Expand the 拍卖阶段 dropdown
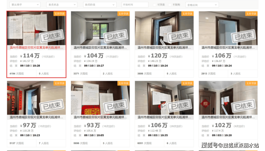The width and height of the screenshot is (265, 151). tap(100, 5)
